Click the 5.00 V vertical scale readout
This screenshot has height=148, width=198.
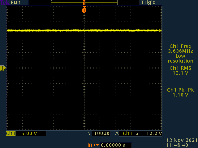point(29,134)
